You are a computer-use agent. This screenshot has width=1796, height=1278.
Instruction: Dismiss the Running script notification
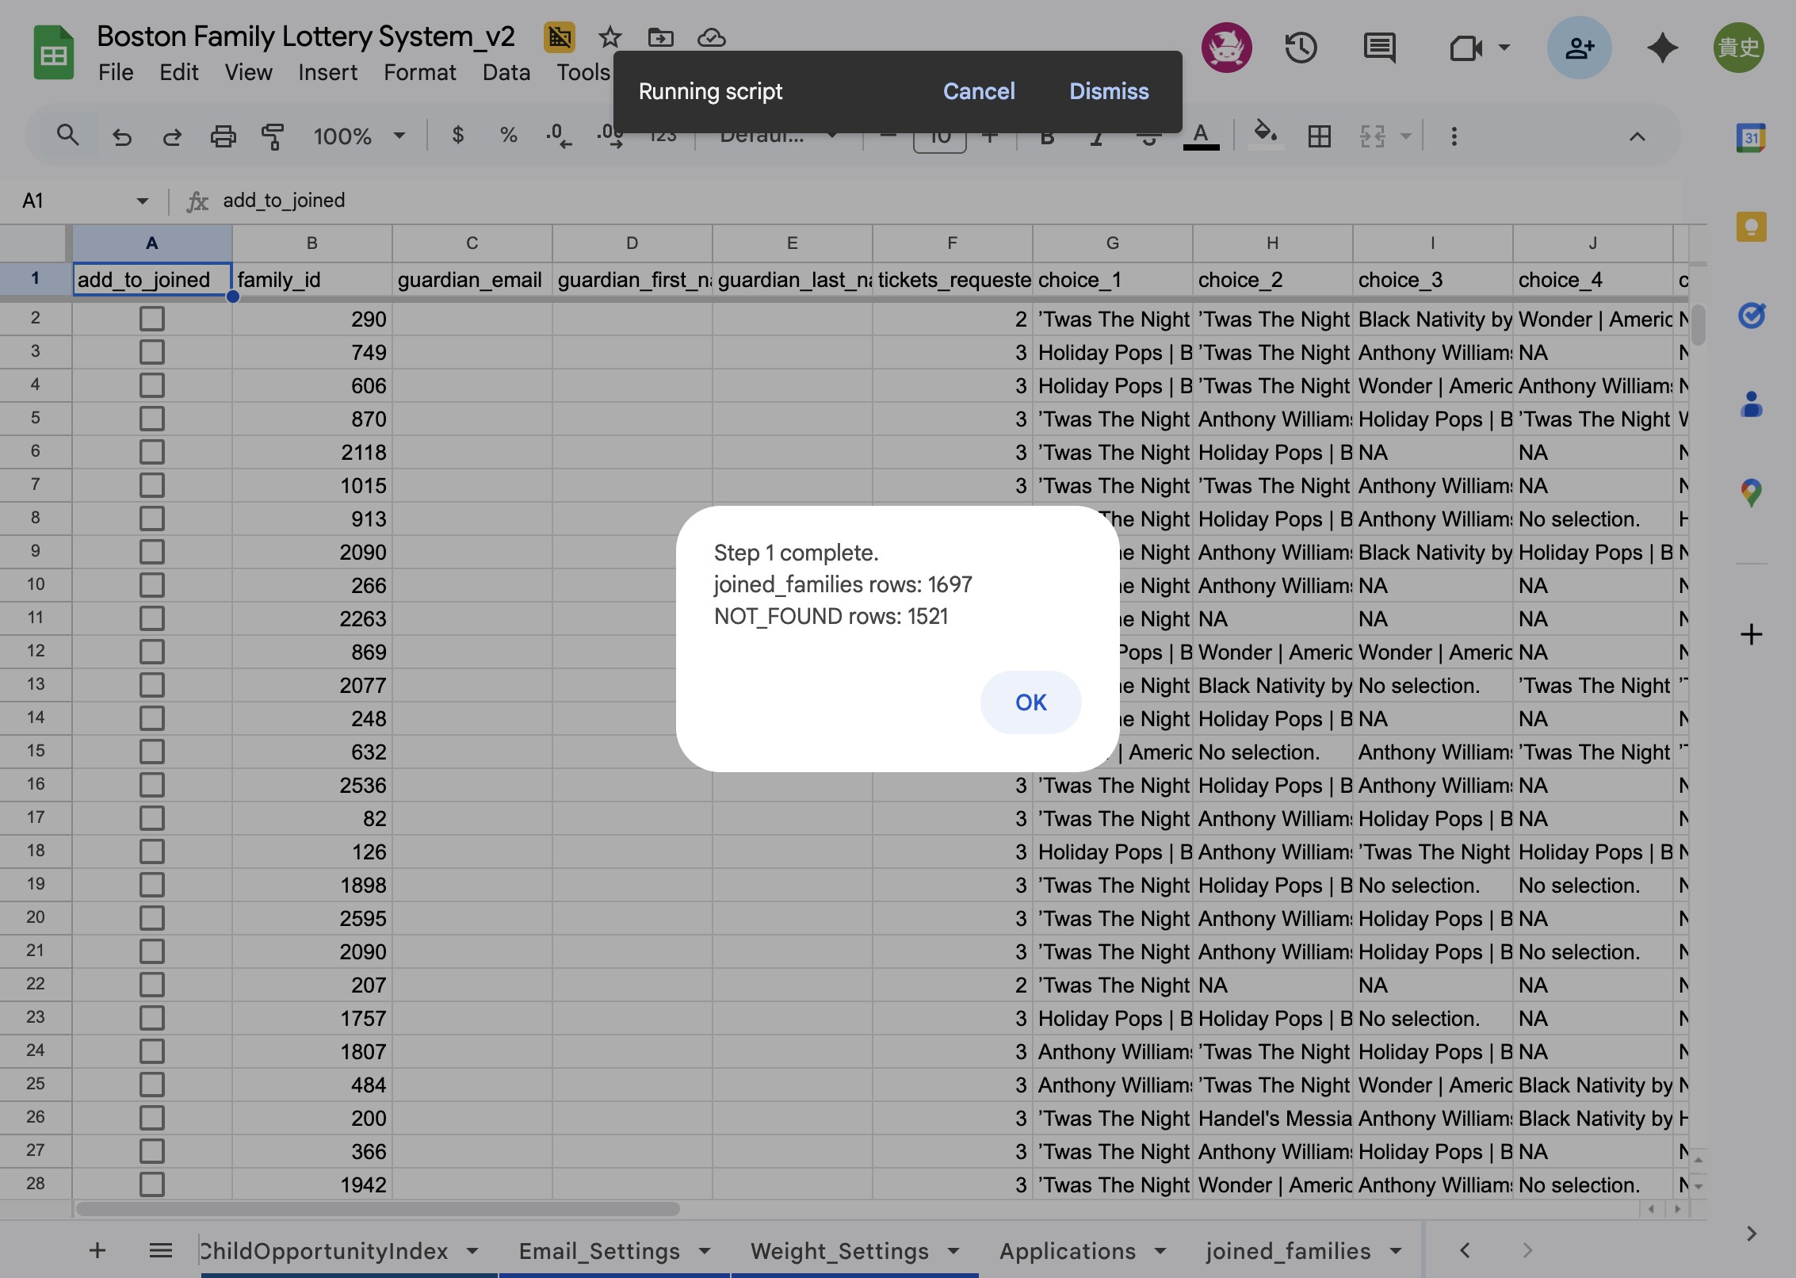[x=1109, y=91]
